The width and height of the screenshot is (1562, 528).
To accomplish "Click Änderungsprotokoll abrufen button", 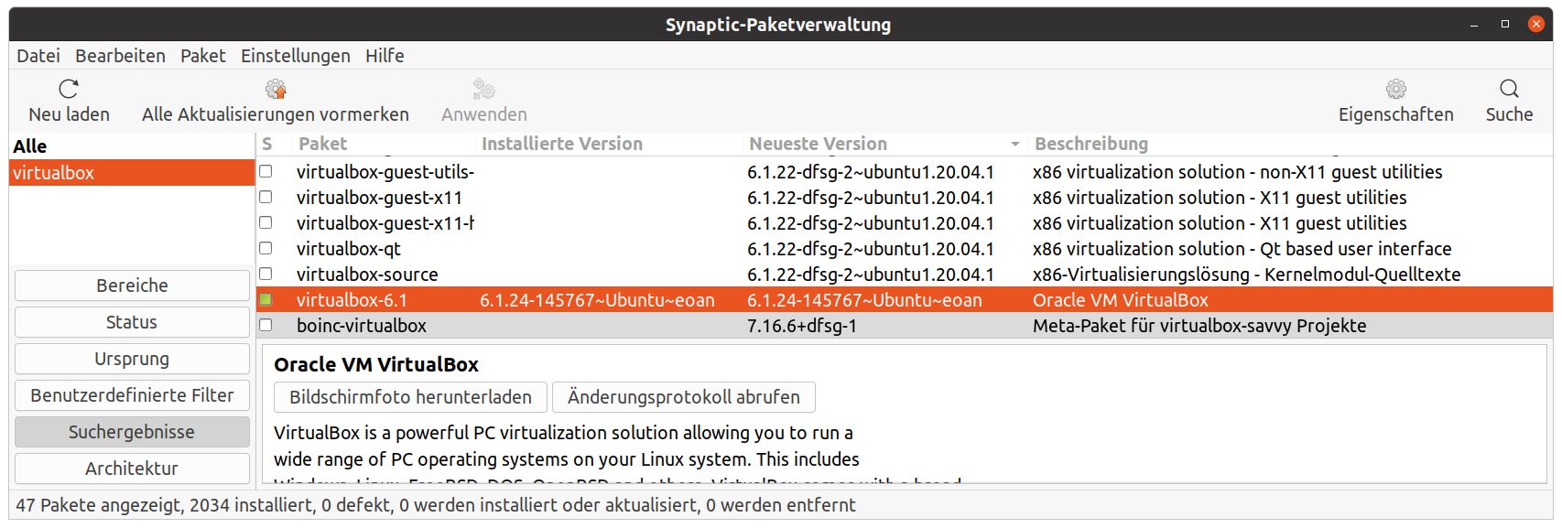I will point(683,397).
